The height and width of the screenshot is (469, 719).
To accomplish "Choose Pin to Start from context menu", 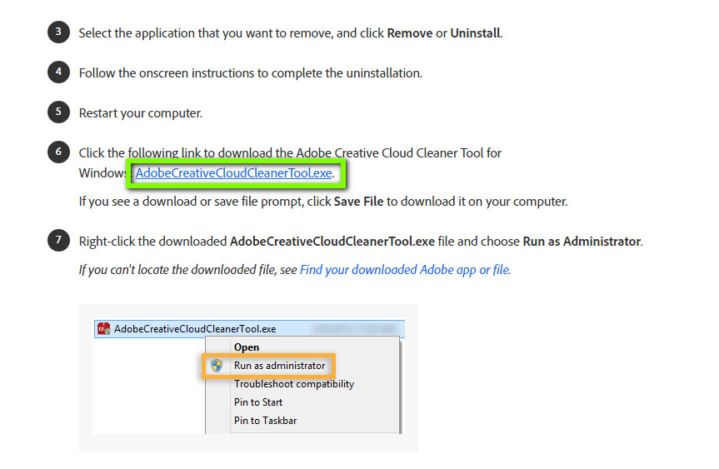I will 258,402.
